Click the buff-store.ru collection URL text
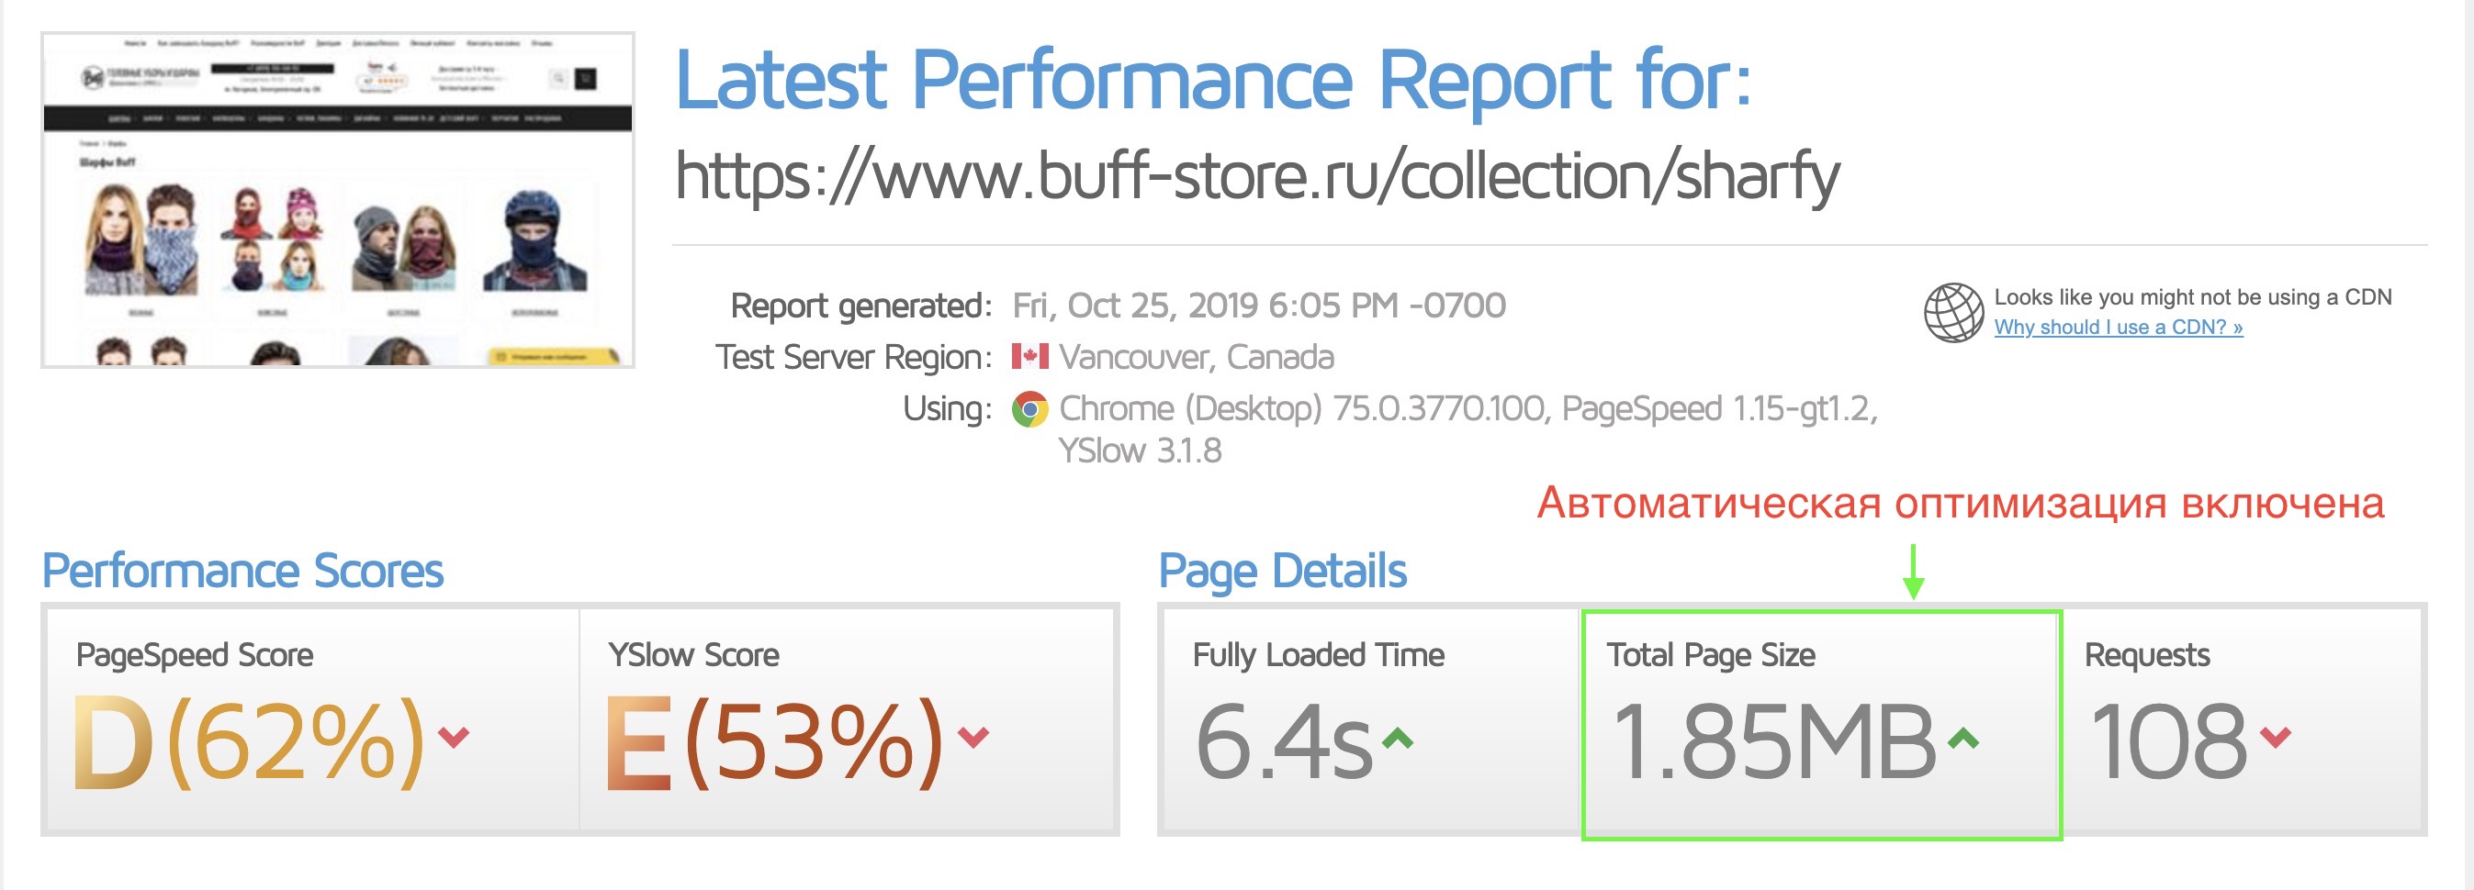 pyautogui.click(x=1257, y=175)
